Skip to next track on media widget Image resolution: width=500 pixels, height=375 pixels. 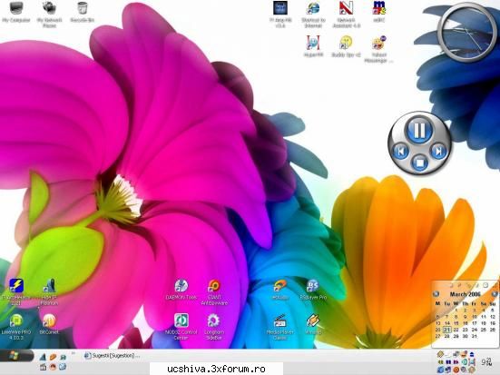point(438,151)
